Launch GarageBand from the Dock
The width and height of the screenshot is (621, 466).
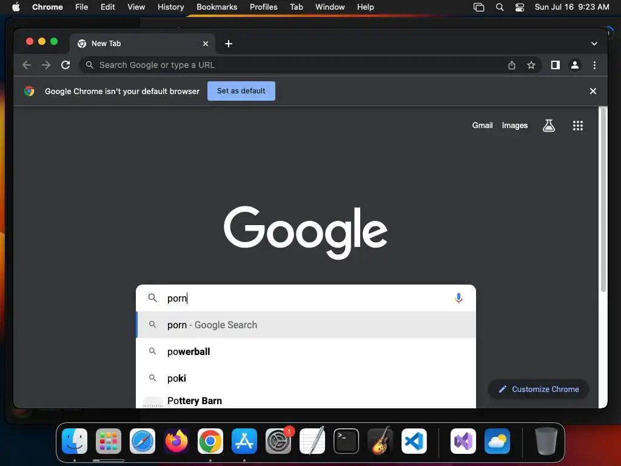point(380,441)
